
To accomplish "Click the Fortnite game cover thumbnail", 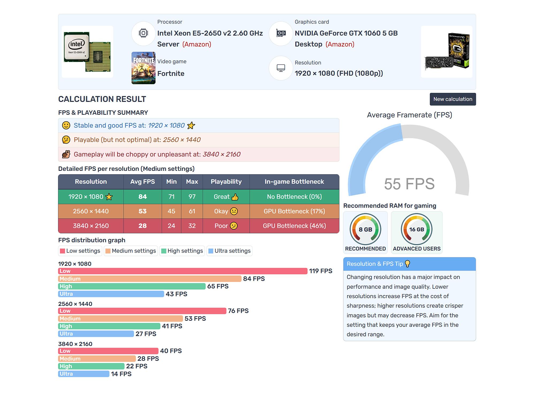I will [143, 68].
